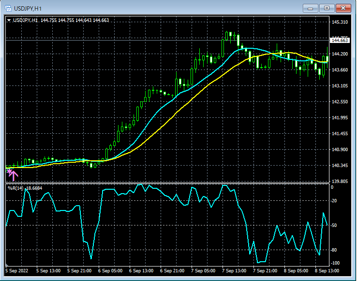Click the 8 Sep 13:00 time label
This screenshot has width=357, height=281.
(327, 271)
